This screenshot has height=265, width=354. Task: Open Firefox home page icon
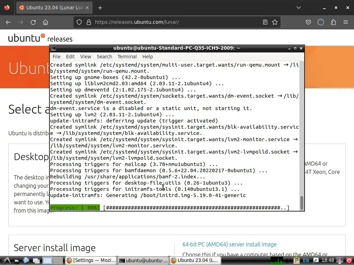45,22
